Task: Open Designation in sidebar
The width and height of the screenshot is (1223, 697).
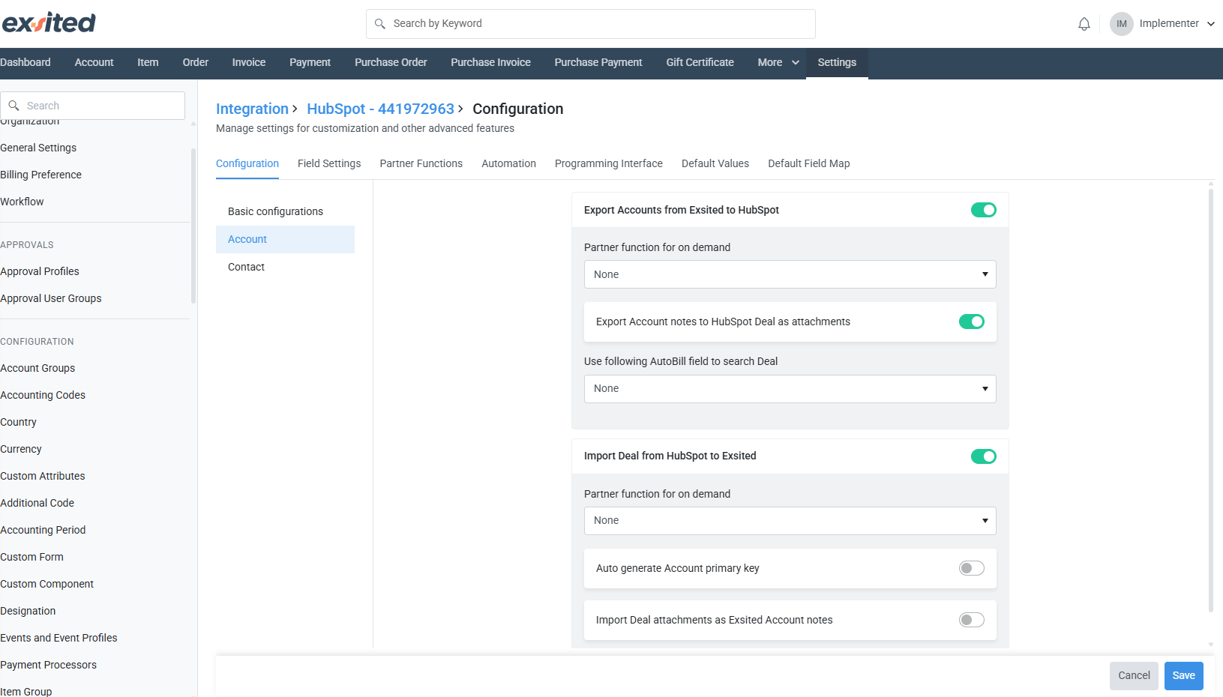Action: pos(28,611)
